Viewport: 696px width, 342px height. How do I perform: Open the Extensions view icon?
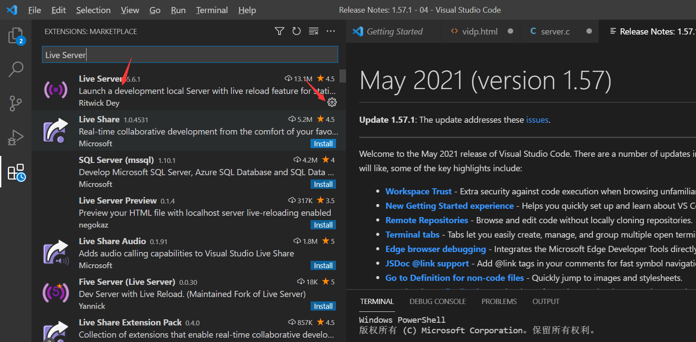point(17,173)
